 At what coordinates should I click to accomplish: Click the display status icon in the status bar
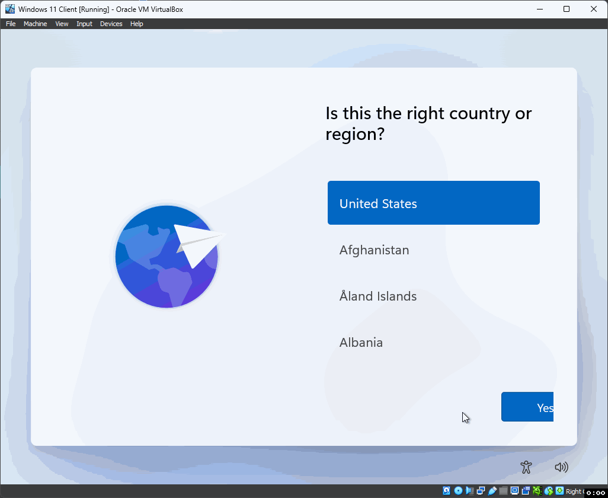514,491
